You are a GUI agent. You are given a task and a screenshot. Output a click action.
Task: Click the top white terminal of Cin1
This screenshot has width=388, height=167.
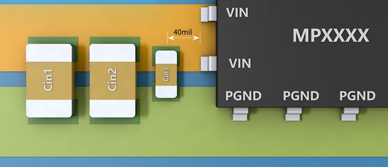(x=49, y=53)
